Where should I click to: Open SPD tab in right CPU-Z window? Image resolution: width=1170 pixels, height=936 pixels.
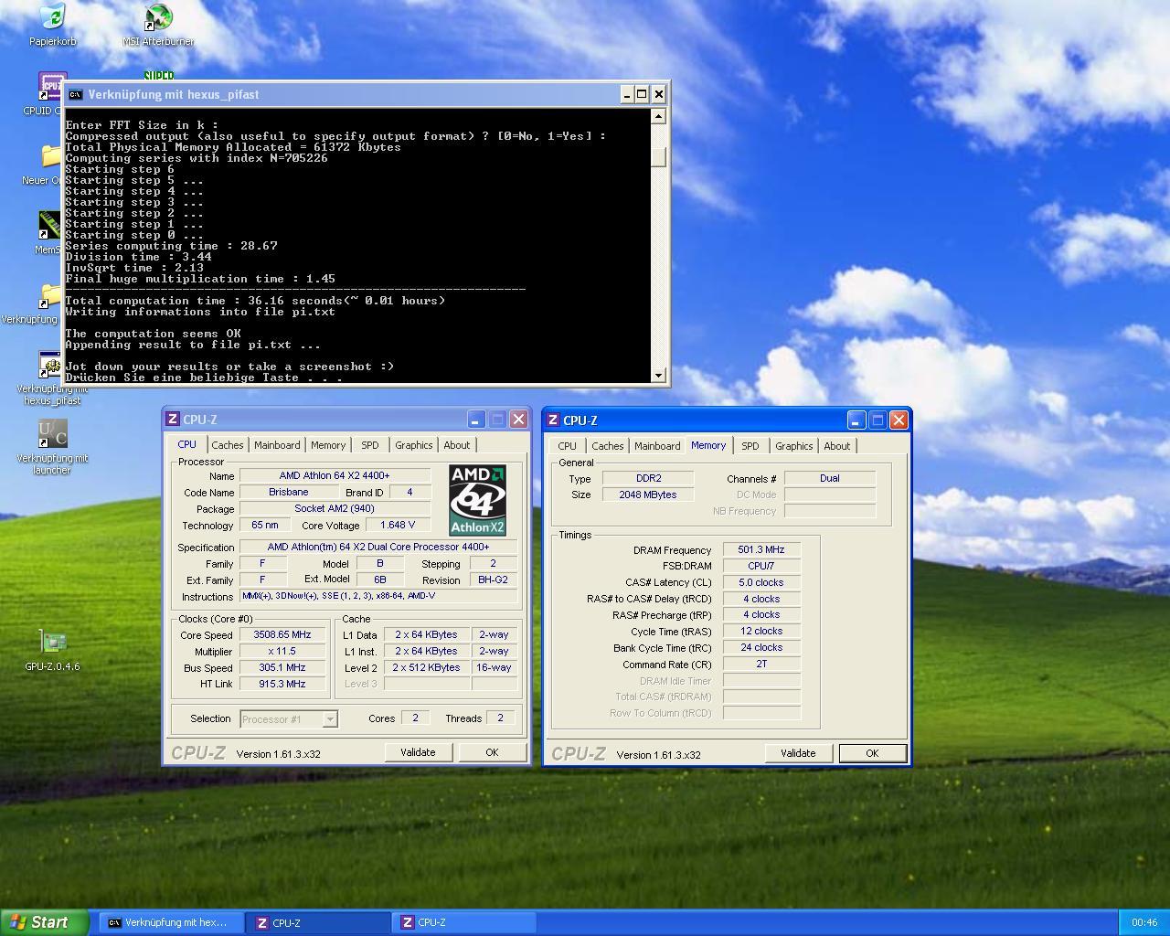[x=750, y=446]
